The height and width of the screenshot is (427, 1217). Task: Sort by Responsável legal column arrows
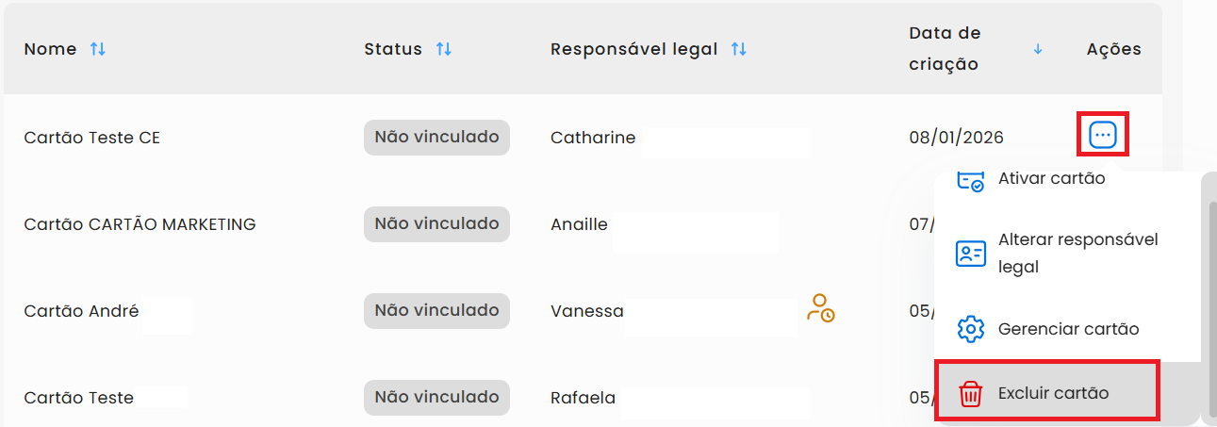click(x=739, y=49)
